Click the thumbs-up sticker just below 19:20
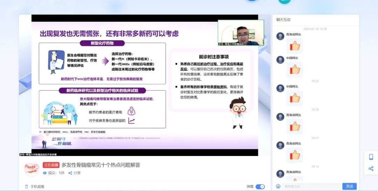Viewport: 378px width, 191px height. pos(295,127)
